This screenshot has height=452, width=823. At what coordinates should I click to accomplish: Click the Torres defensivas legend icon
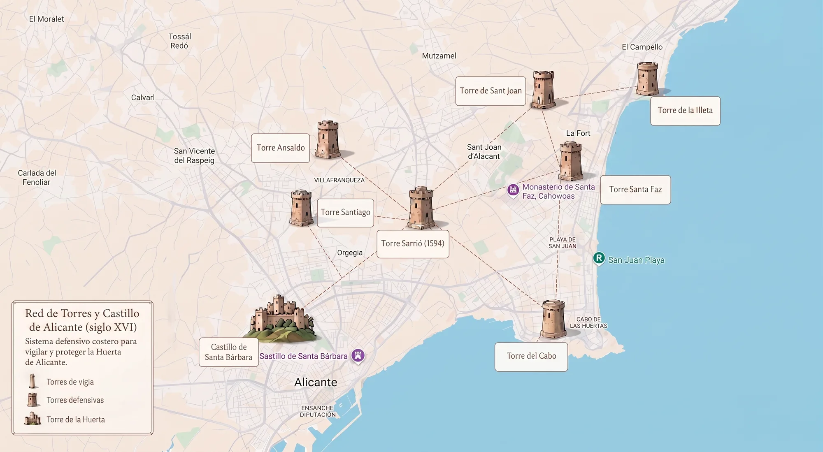click(32, 400)
